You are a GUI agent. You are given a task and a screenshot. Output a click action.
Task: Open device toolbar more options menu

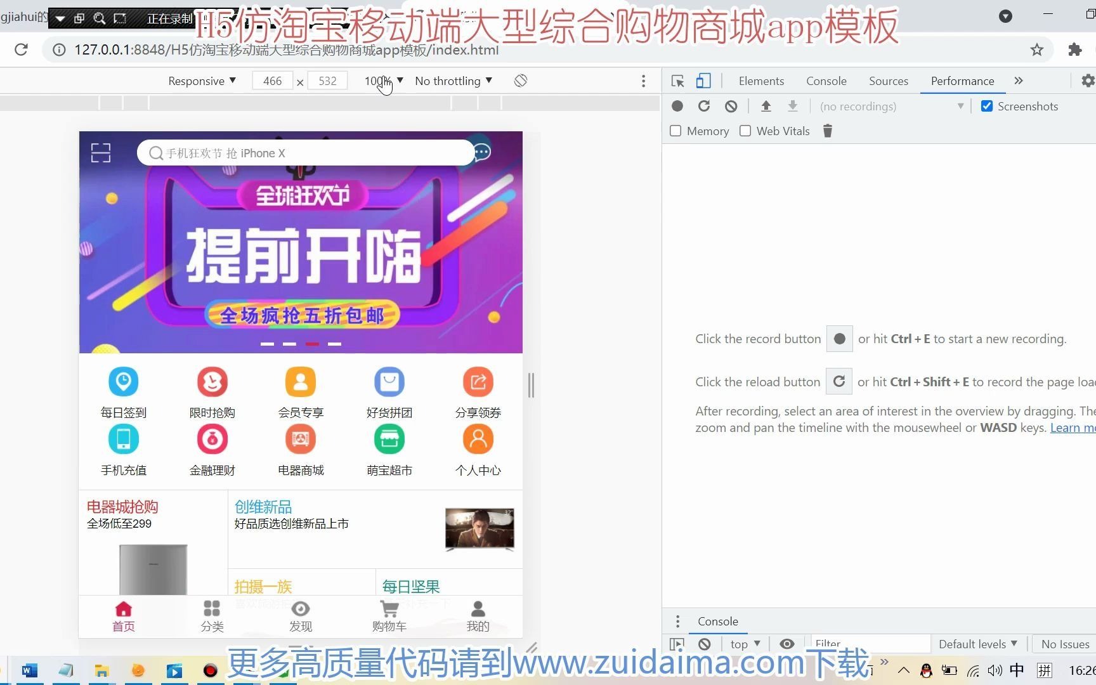(x=643, y=81)
